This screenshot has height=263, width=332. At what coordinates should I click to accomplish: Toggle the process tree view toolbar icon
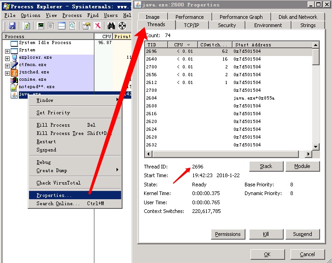tap(51, 26)
